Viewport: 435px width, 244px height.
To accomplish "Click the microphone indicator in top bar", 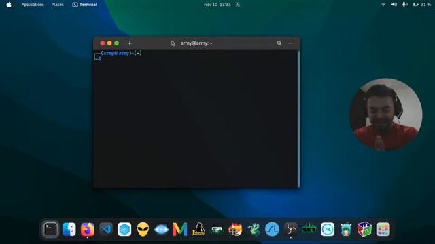I will click(x=405, y=5).
